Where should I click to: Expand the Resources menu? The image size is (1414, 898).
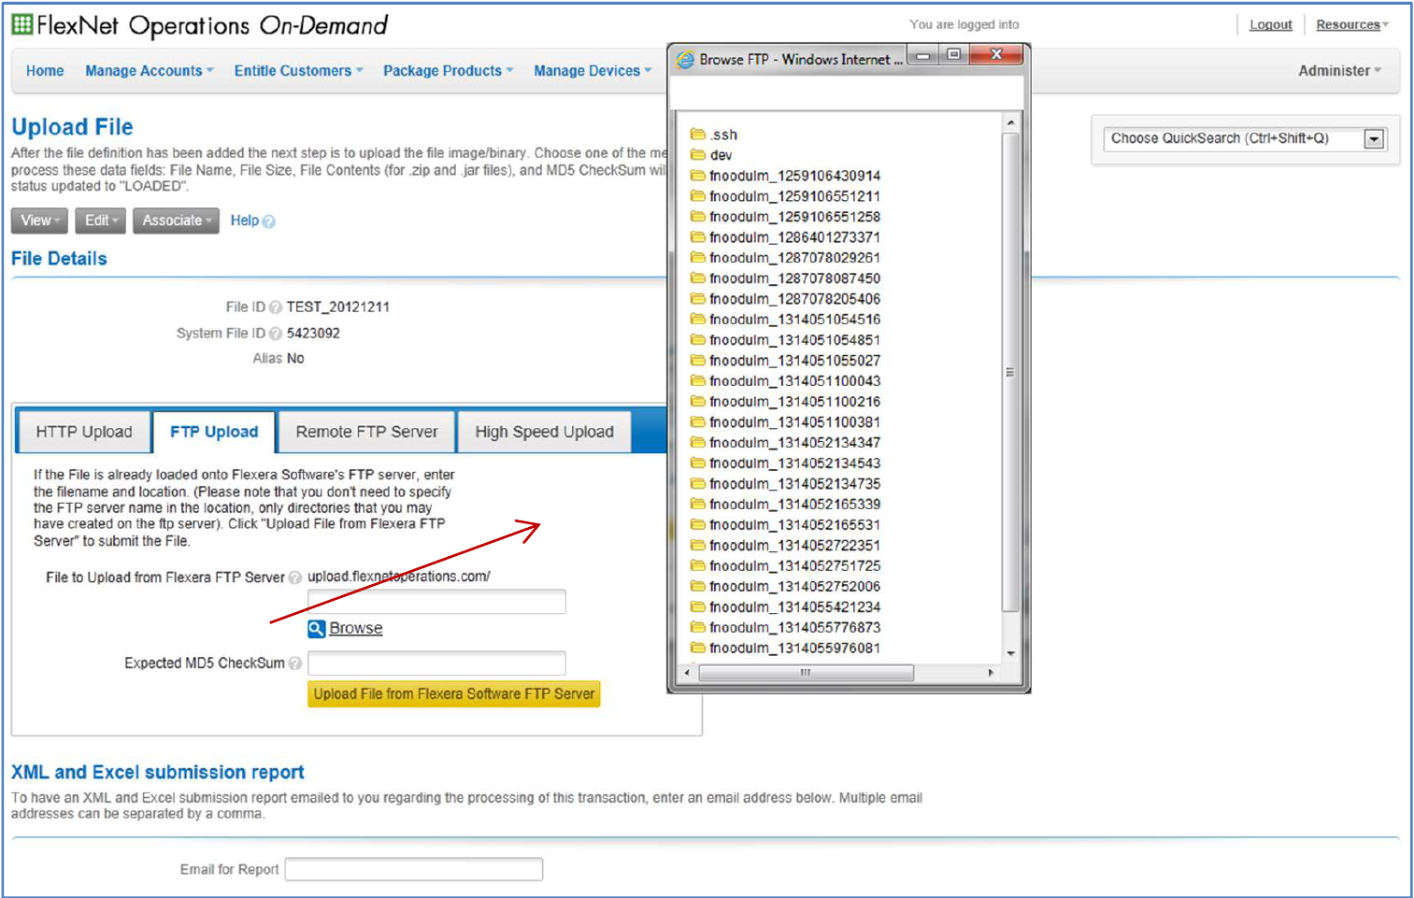[1352, 25]
